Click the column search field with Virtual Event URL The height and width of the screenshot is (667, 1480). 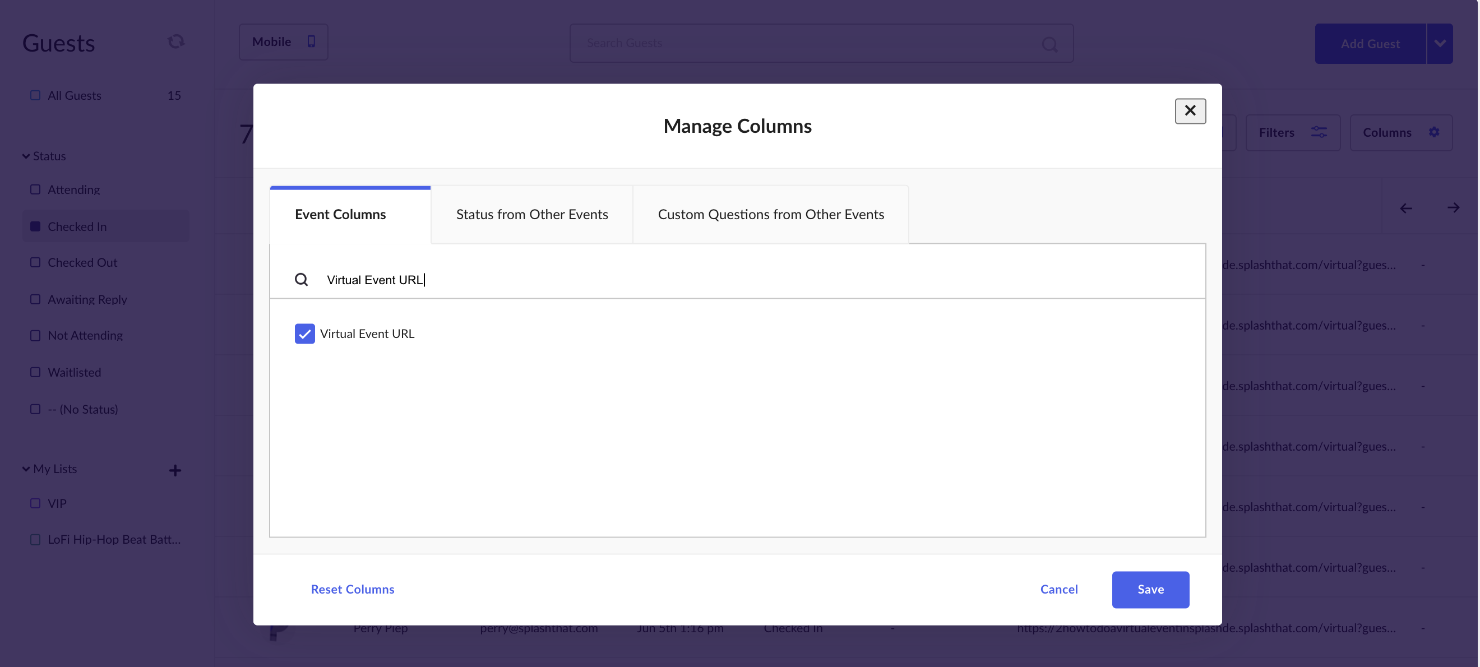click(738, 280)
